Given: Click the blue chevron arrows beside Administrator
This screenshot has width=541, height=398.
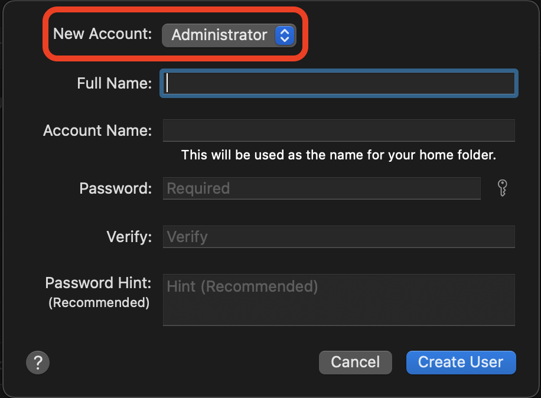Looking at the screenshot, I should pos(284,35).
